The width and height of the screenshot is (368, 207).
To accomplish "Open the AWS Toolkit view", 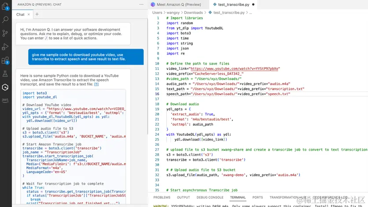I will point(5,100).
